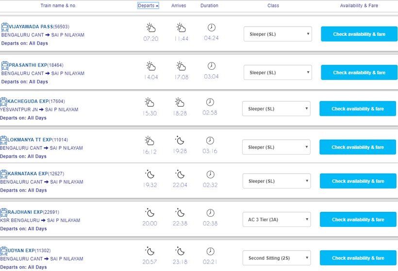Viewport: 398px width, 271px height.
Task: Open LOKMANYA TT EXP train details
Action: click(x=30, y=140)
